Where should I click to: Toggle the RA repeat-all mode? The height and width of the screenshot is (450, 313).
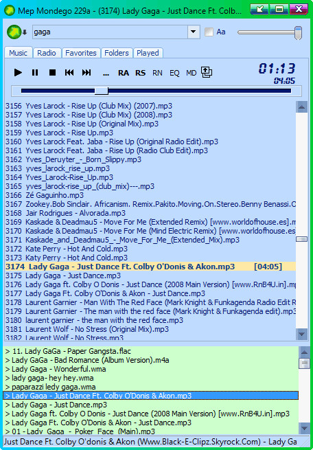point(124,73)
